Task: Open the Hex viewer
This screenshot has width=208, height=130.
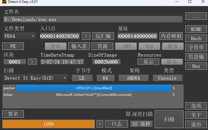Action: [196, 66]
